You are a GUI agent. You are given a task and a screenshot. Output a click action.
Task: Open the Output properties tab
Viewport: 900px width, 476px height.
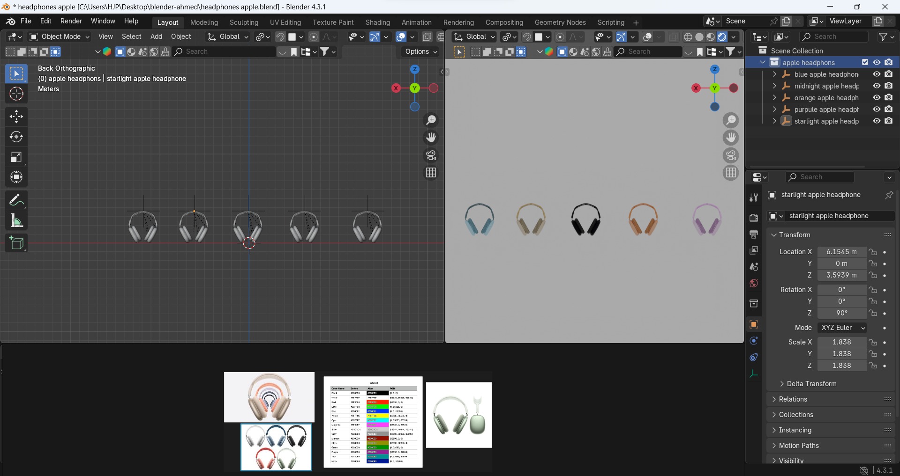tap(754, 234)
